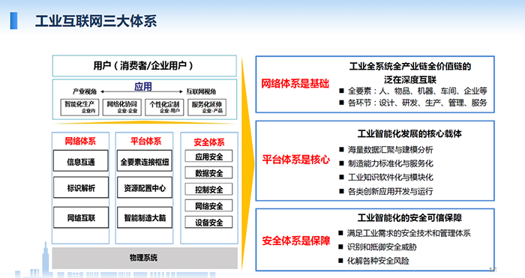Select the 应用安全 box

[208, 156]
